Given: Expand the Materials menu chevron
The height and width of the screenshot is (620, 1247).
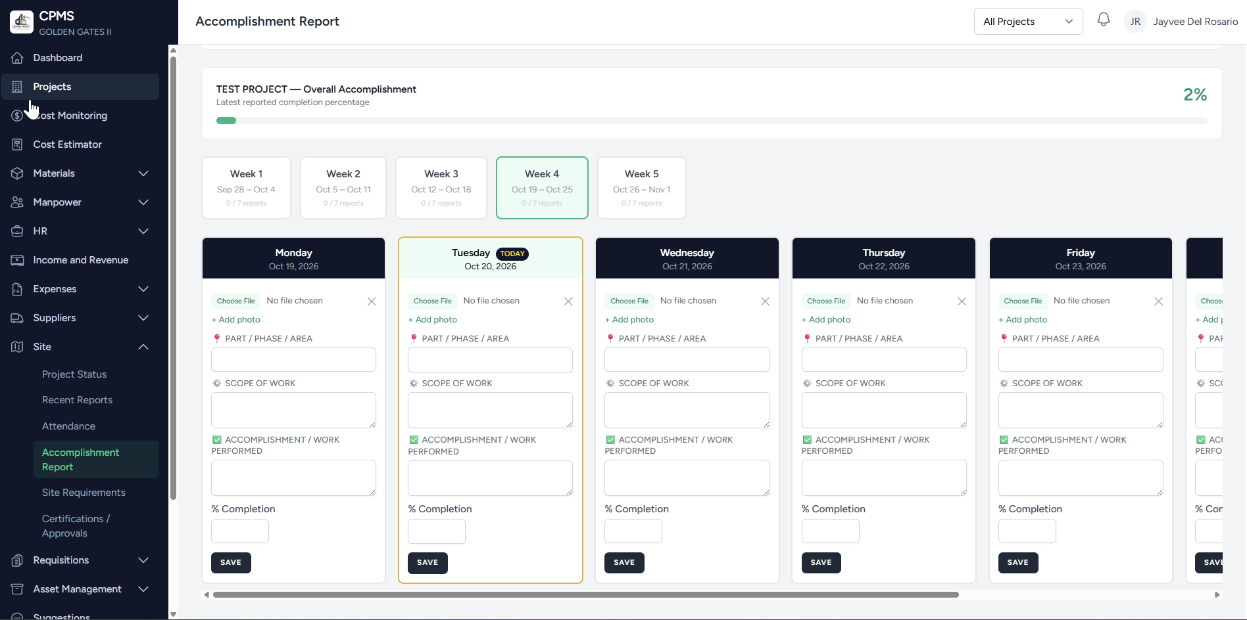Looking at the screenshot, I should click(143, 173).
